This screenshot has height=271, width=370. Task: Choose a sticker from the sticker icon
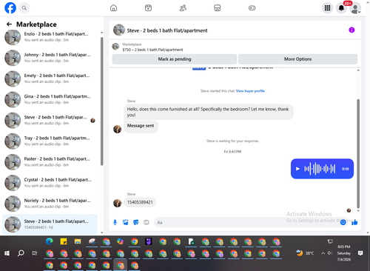point(136,222)
